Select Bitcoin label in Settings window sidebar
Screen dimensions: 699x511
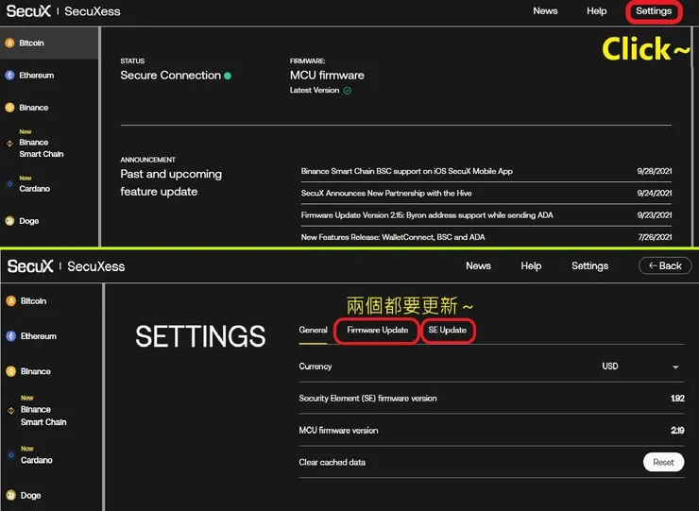33,301
